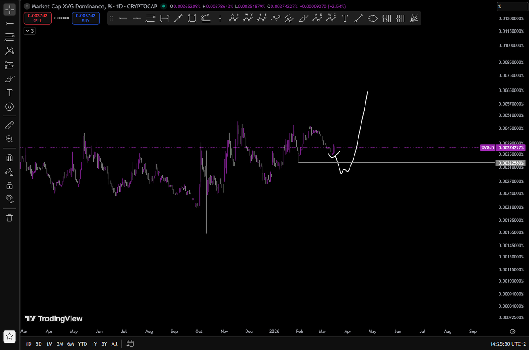Pick Fib retracement in favorites toolbar
The width and height of the screenshot is (529, 350).
tap(150, 18)
